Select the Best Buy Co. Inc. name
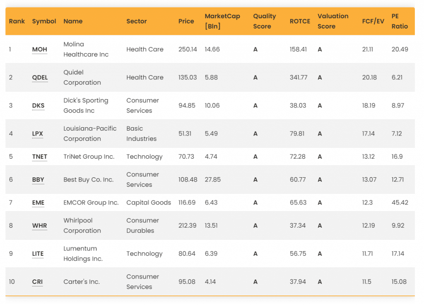Viewport: 424px width, 305px height. point(89,179)
